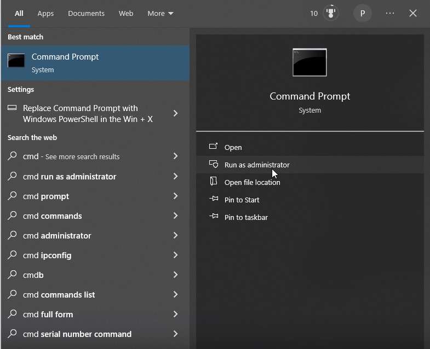This screenshot has height=349, width=430.
Task: Click the pin icon for Pin to taskbar
Action: coord(214,216)
